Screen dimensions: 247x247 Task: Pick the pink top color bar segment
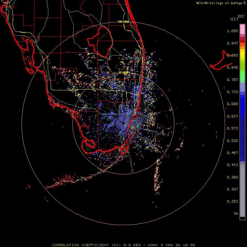(242, 29)
